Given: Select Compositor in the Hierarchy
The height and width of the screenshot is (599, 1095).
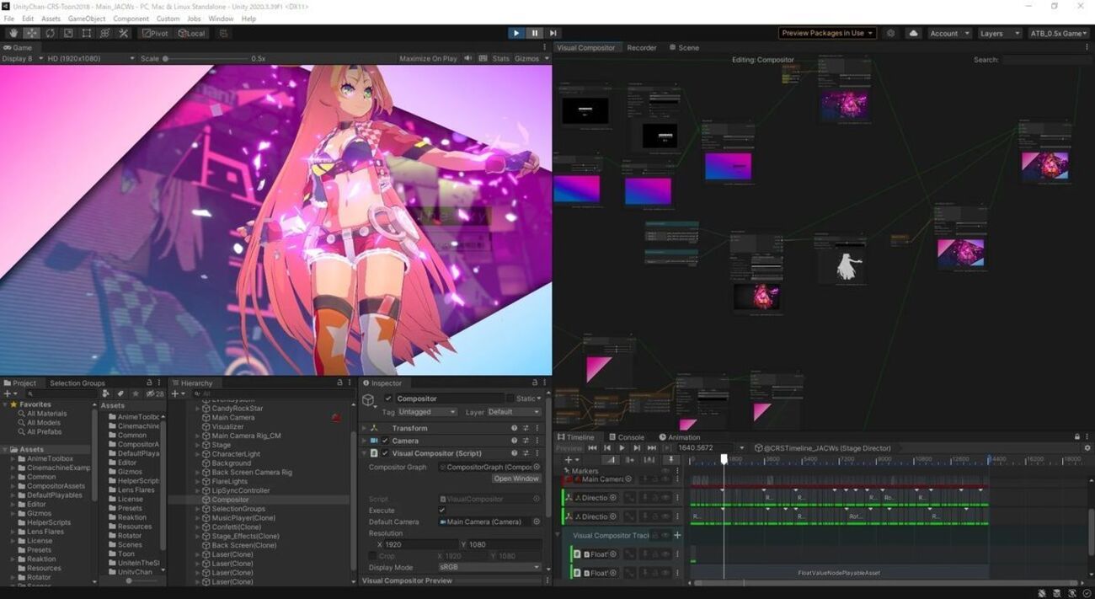Looking at the screenshot, I should point(230,500).
